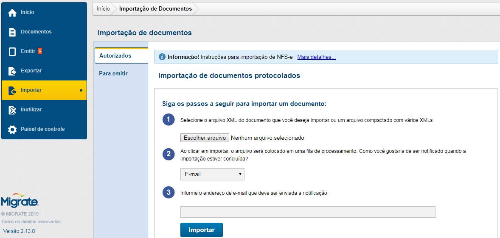
Task: Click the notification e-mail address field
Action: pos(308,212)
